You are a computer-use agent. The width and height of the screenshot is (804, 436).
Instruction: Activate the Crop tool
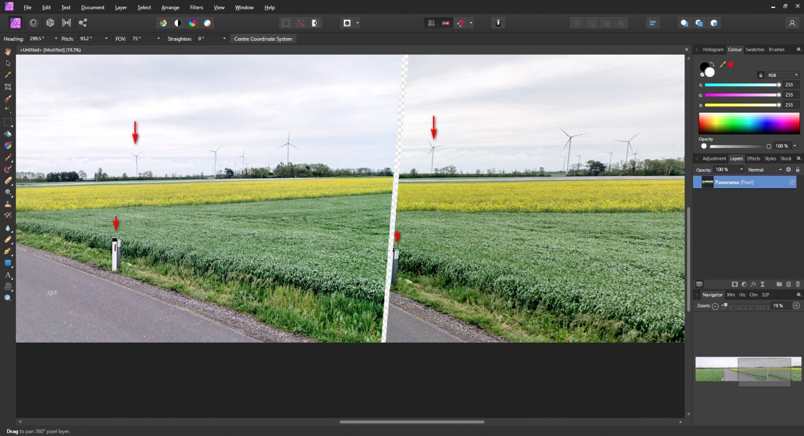tap(8, 86)
